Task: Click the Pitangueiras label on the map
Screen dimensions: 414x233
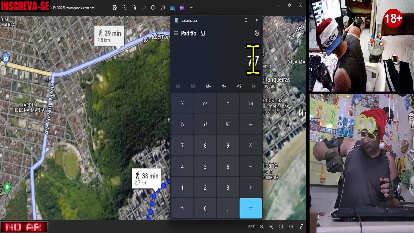Action: 276,79
